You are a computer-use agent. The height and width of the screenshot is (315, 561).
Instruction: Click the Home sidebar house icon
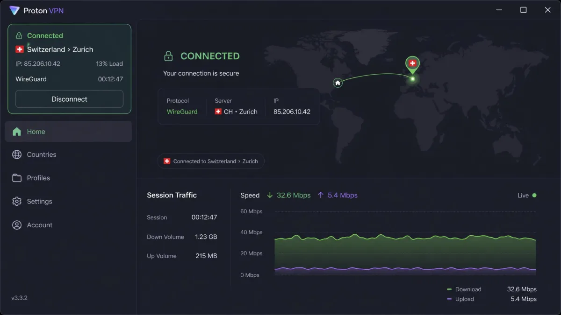click(17, 132)
